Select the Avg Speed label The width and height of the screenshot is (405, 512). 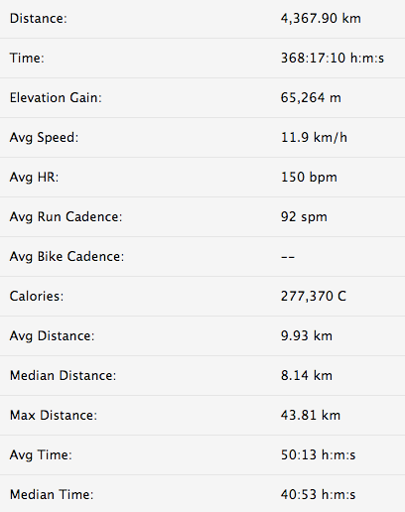[44, 138]
